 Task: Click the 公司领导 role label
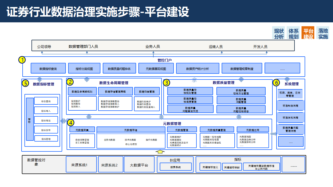(x=44, y=47)
